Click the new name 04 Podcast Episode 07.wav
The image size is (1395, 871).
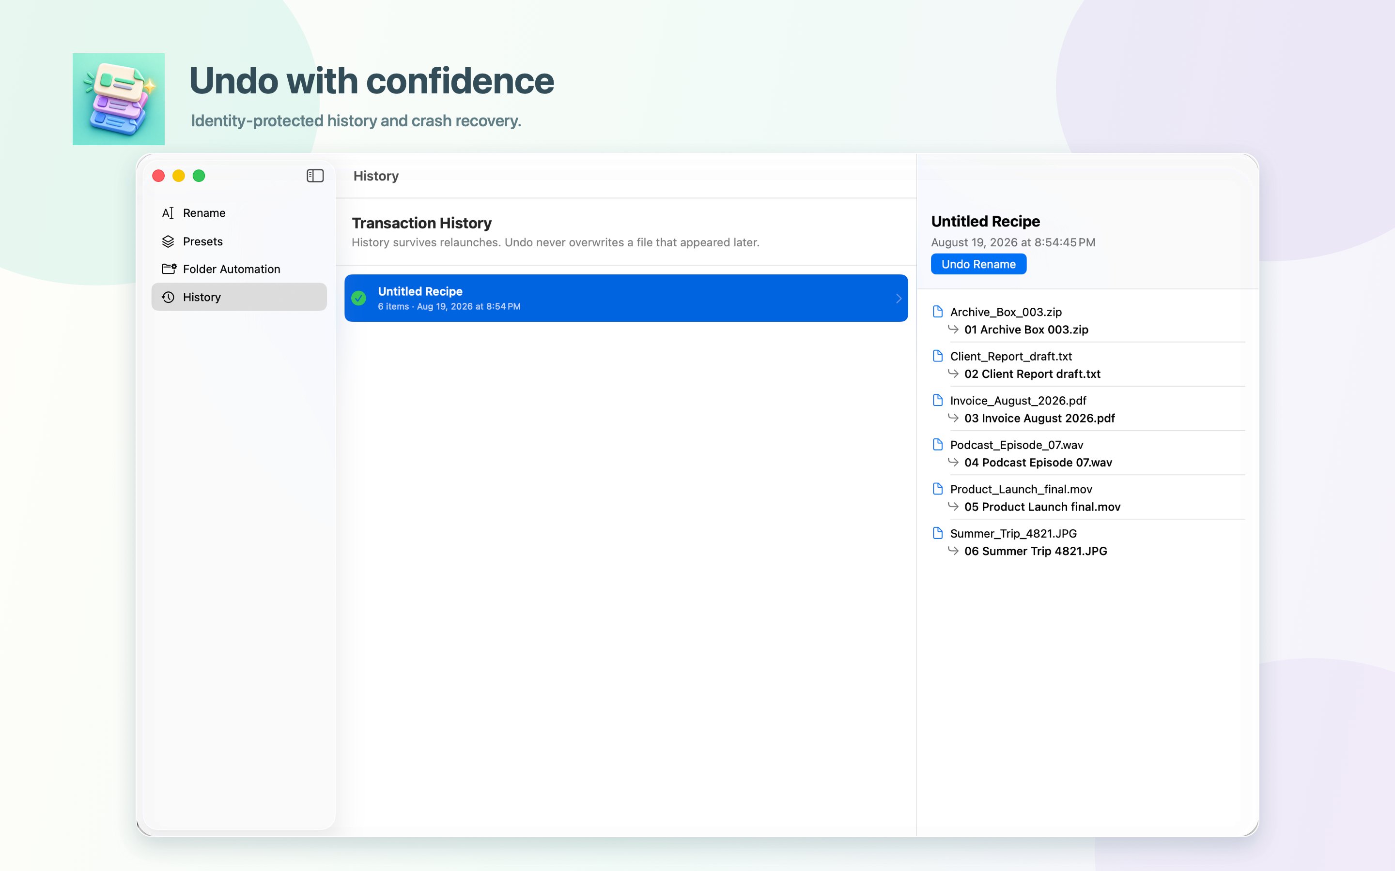point(1038,463)
